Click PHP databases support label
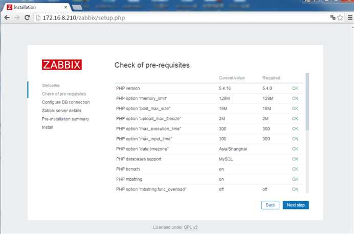The height and width of the screenshot is (234, 354). click(139, 159)
